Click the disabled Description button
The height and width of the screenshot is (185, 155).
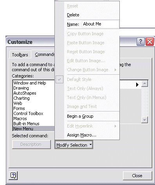(x=31, y=144)
